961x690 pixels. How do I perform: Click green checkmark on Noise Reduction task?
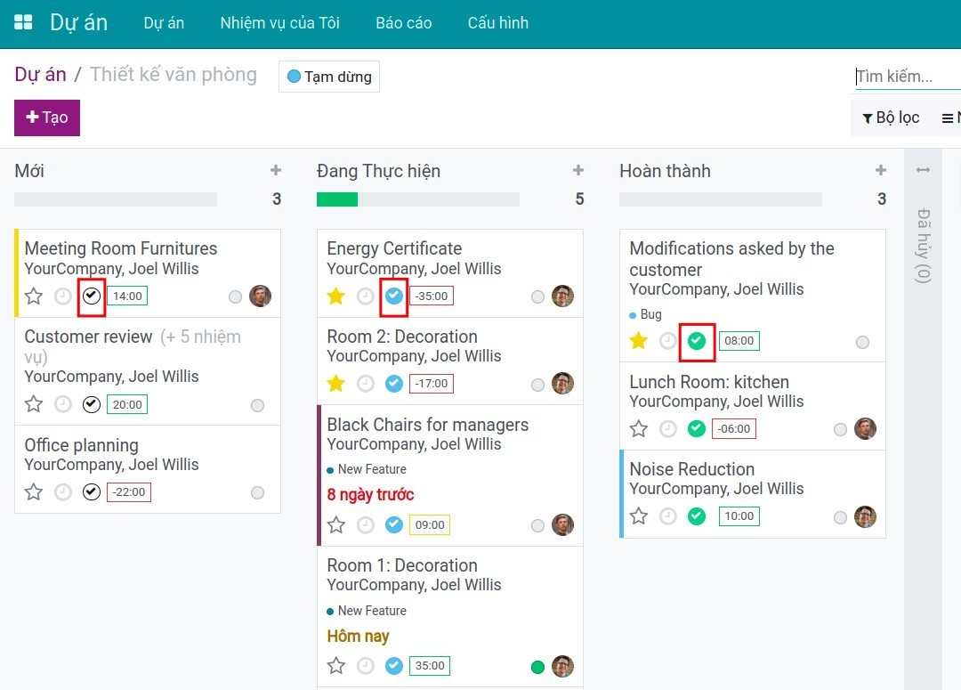697,516
